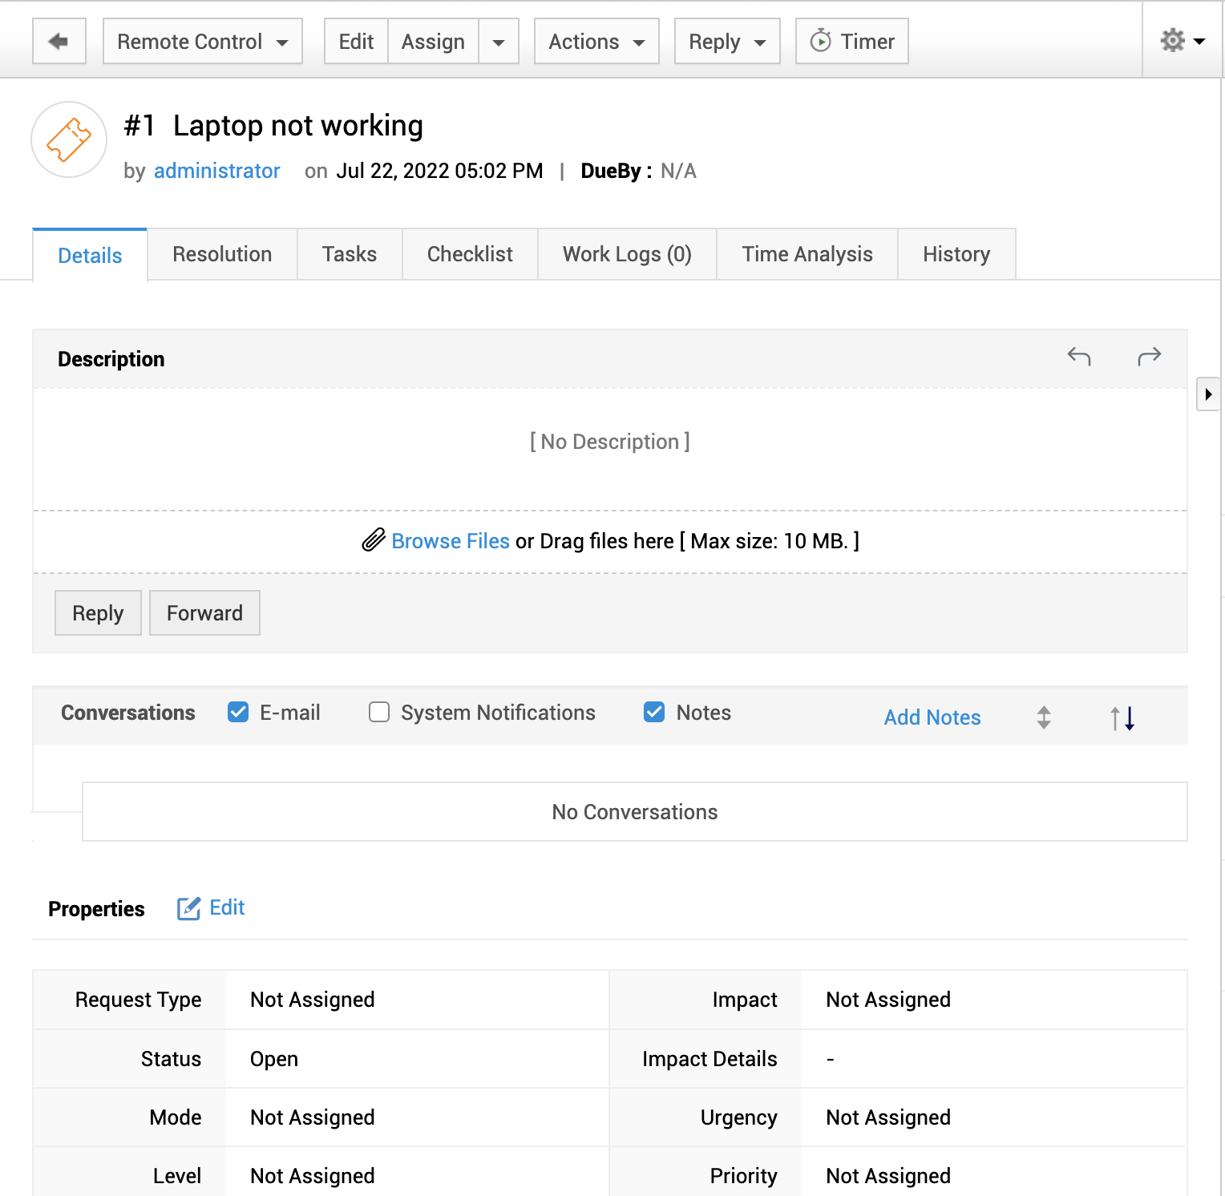Click the Forward button below description
Screen dimensions: 1225x1196
coord(204,613)
